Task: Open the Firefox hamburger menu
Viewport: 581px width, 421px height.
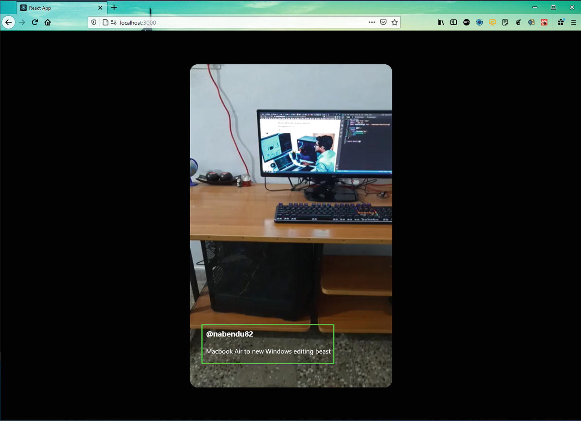Action: pyautogui.click(x=574, y=22)
